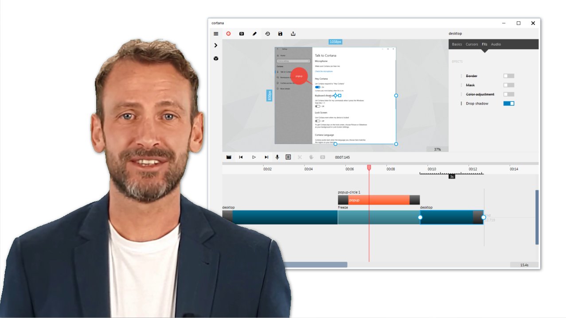566x318 pixels.
Task: Click the 37% zoom level button
Action: [x=437, y=149]
